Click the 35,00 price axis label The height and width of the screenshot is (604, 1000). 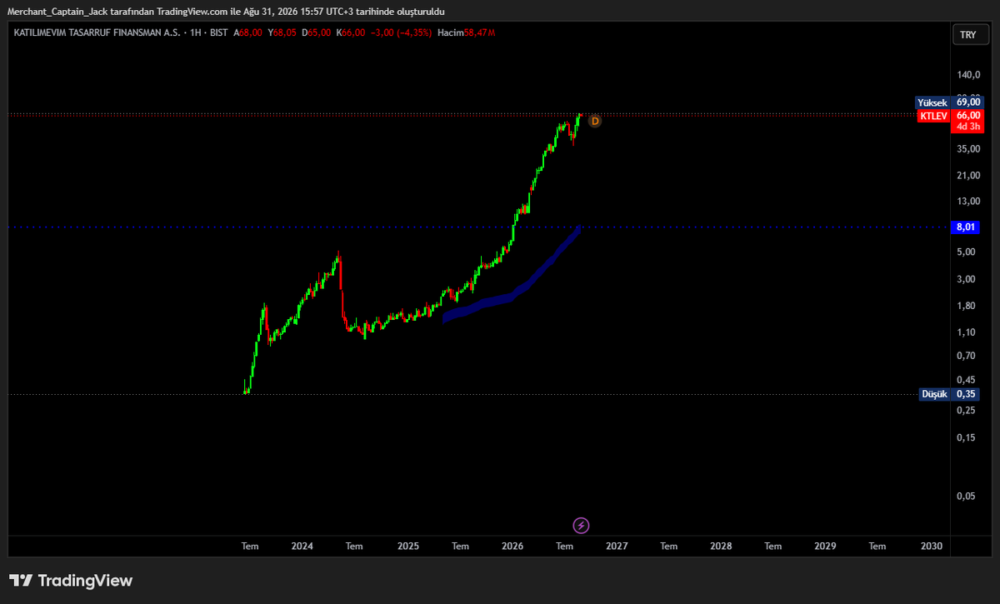point(967,149)
